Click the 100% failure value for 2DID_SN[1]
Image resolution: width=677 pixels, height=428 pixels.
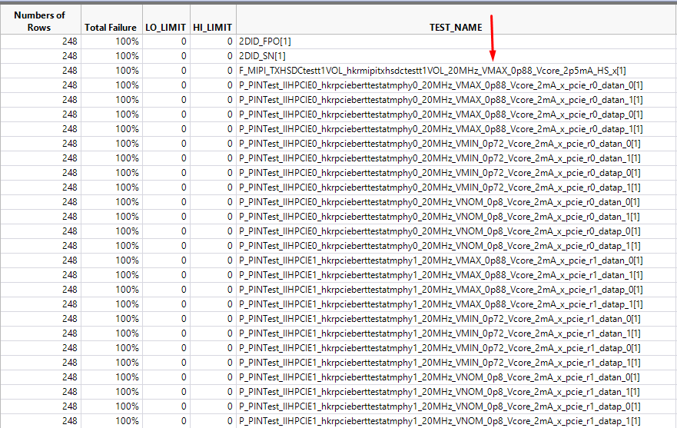[x=127, y=56]
